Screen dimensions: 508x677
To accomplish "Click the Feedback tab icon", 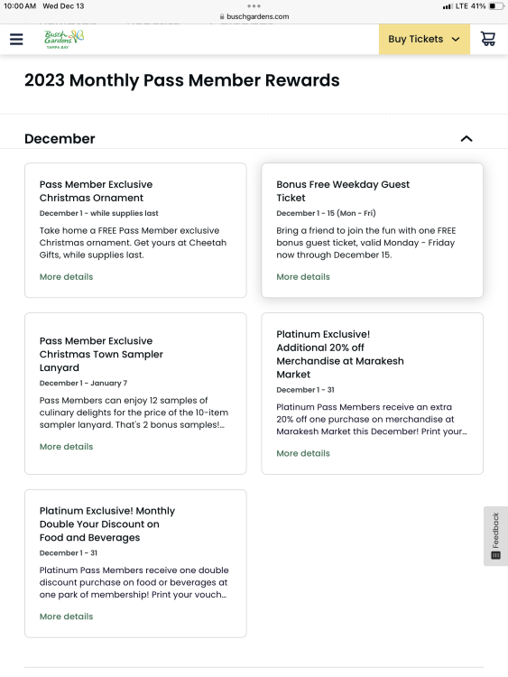I will [496, 555].
